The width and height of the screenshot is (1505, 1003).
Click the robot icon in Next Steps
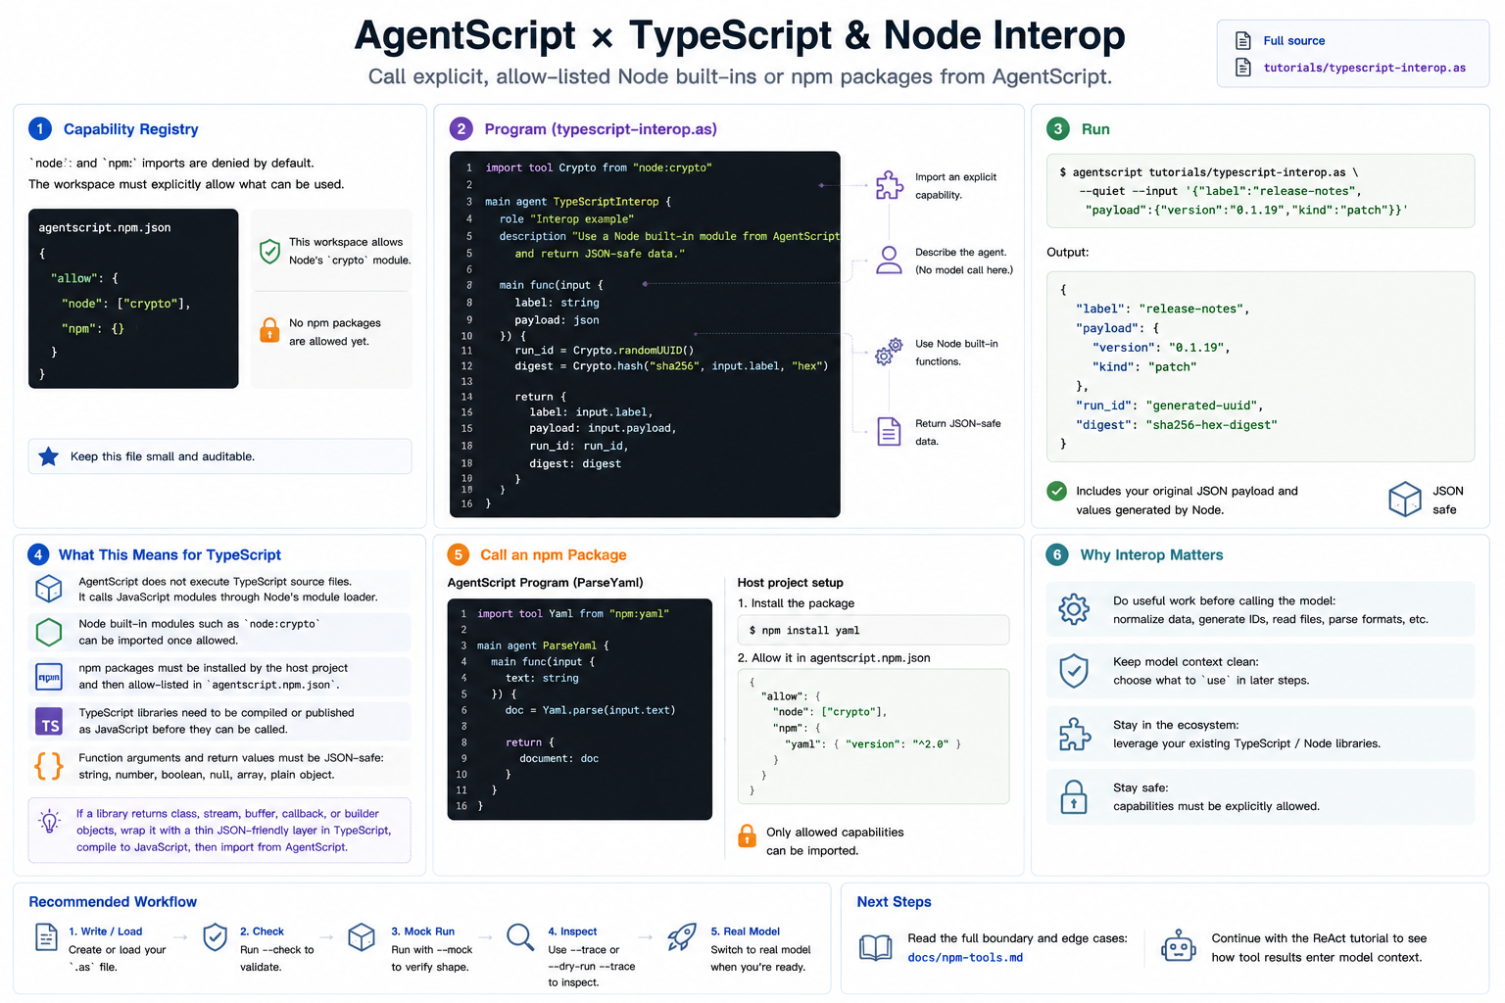pyautogui.click(x=1178, y=946)
